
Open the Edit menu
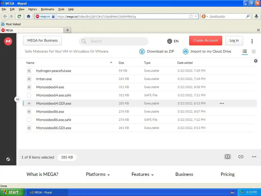tap(12, 9)
